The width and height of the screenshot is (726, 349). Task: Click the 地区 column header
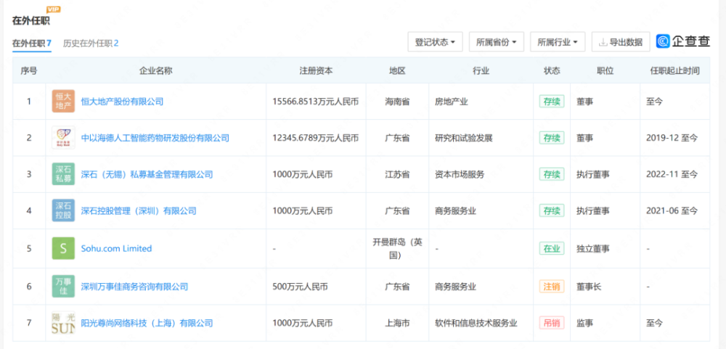[397, 71]
